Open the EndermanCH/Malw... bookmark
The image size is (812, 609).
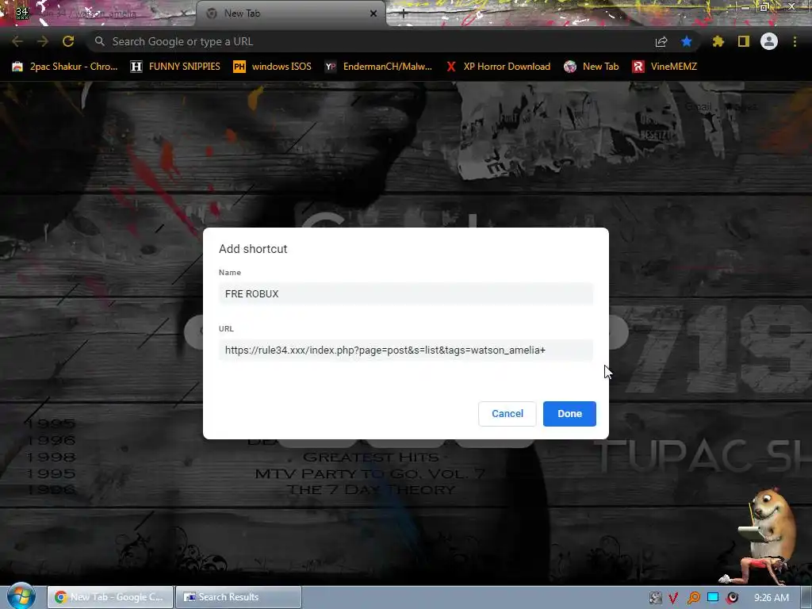tap(378, 67)
